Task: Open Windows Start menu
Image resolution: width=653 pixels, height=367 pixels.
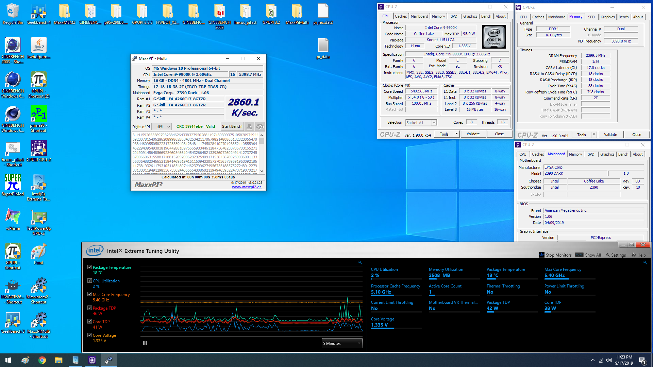Action: 8,360
